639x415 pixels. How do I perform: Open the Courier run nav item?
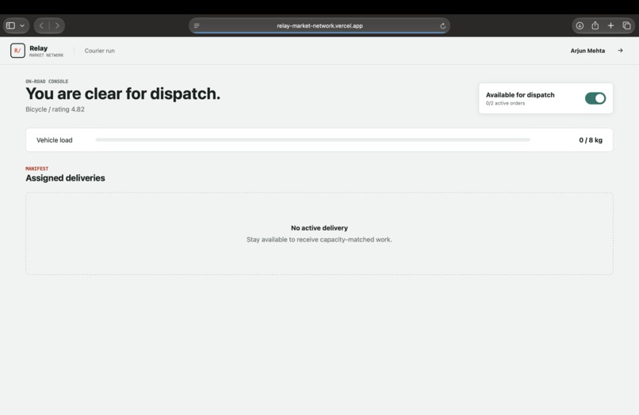point(99,51)
